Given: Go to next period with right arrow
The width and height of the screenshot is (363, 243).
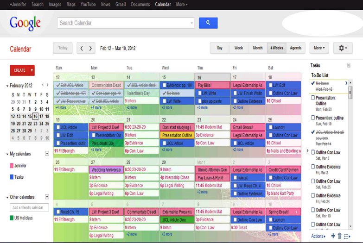Looking at the screenshot, I should click(90, 48).
